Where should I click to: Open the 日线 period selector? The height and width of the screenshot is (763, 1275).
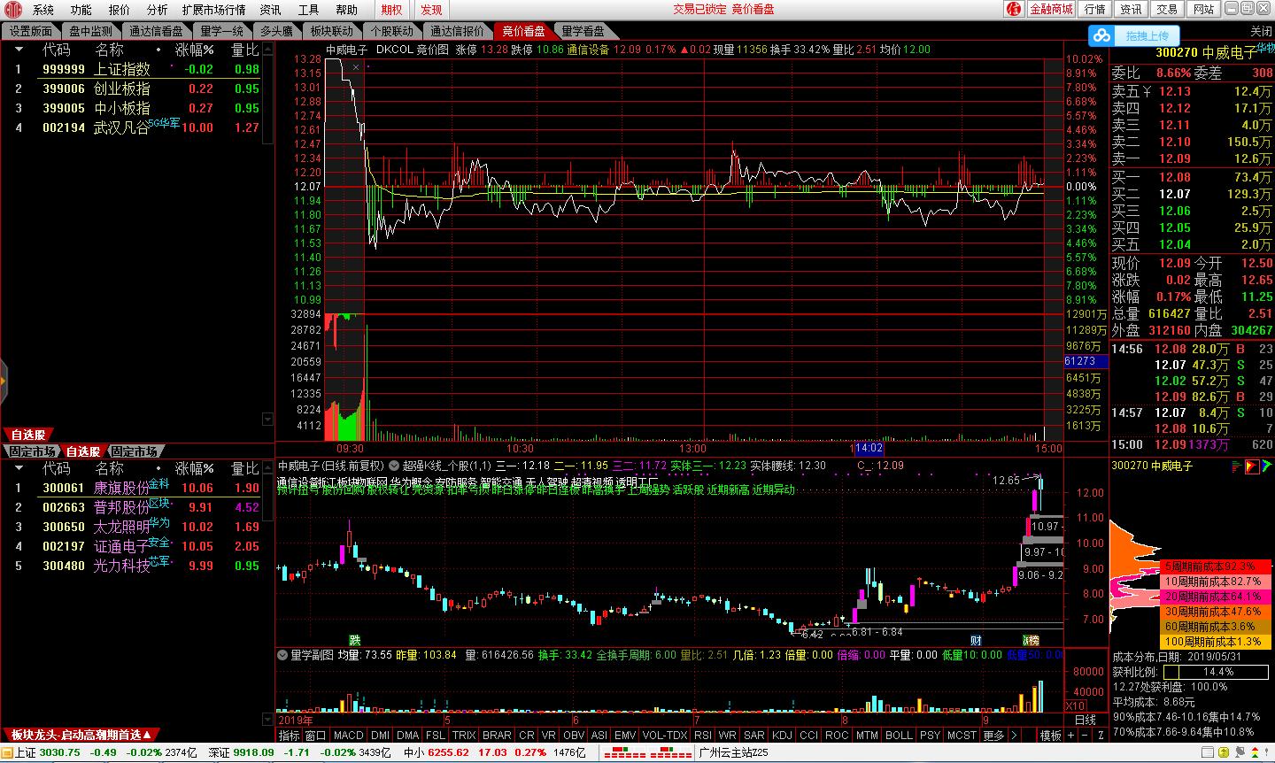point(1085,720)
